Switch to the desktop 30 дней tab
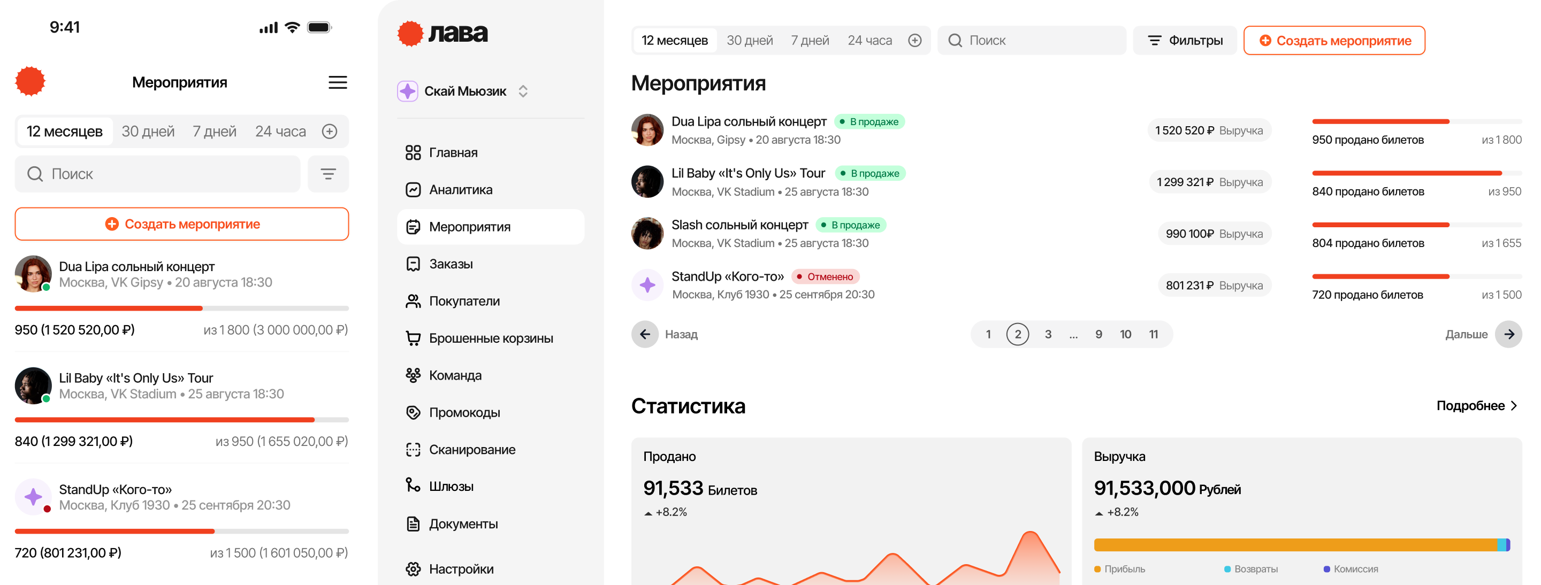Viewport: 1541px width, 585px height. (750, 41)
